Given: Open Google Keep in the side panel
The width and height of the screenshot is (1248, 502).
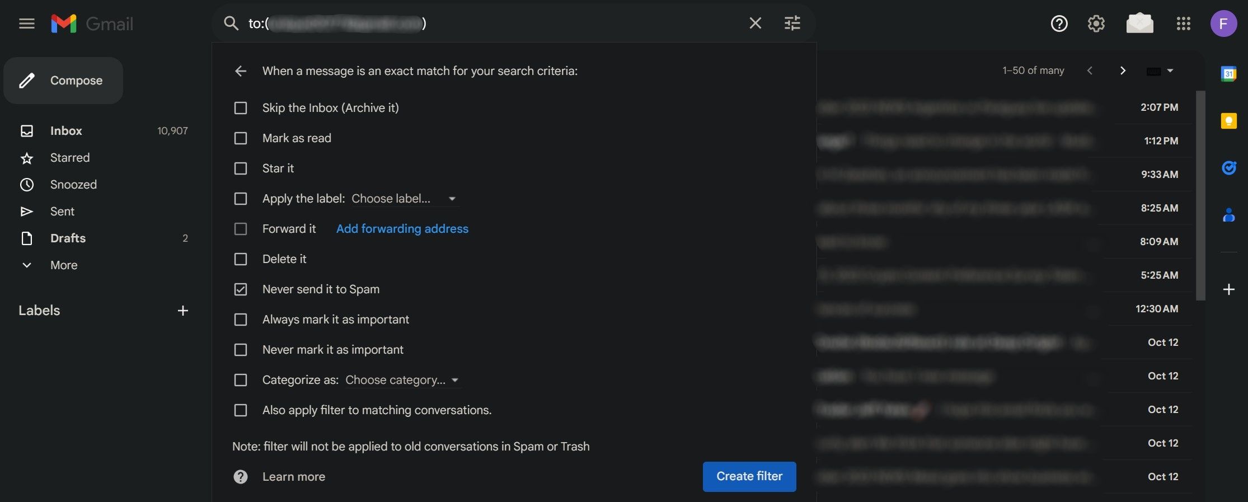Looking at the screenshot, I should point(1229,120).
